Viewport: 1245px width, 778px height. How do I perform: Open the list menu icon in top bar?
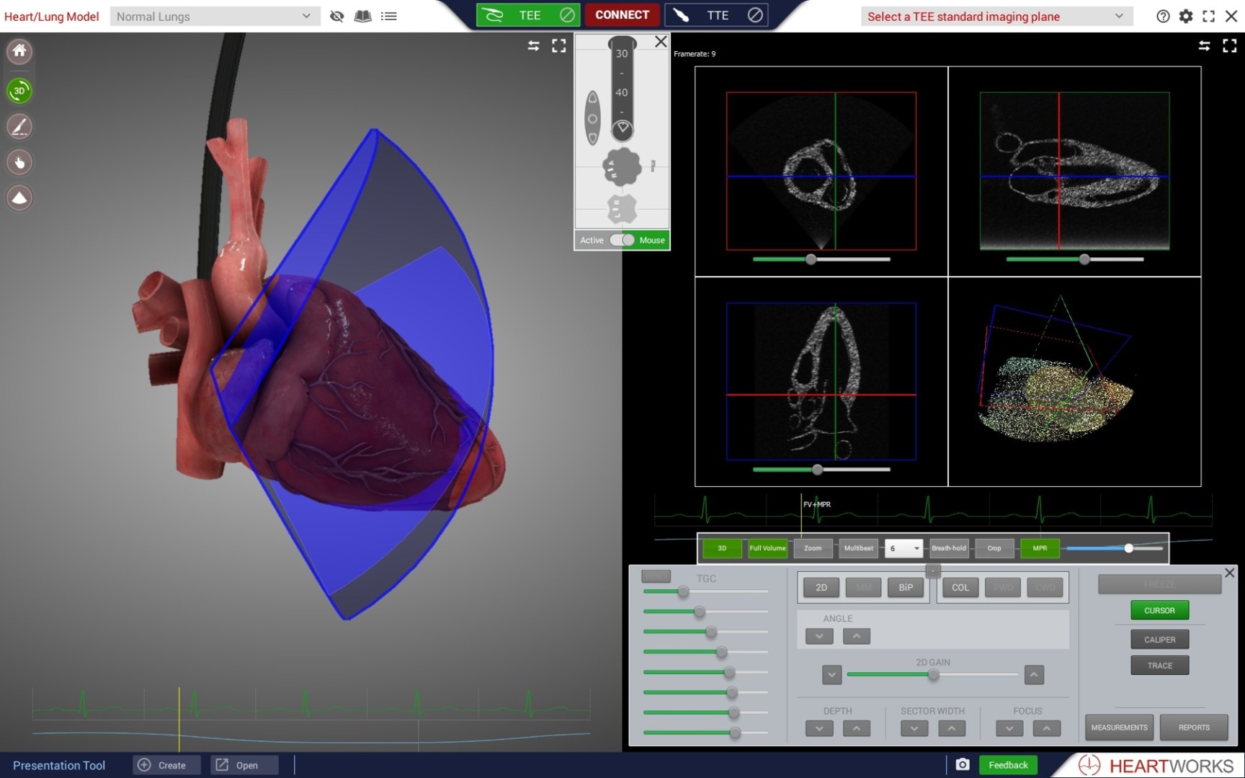tap(389, 16)
